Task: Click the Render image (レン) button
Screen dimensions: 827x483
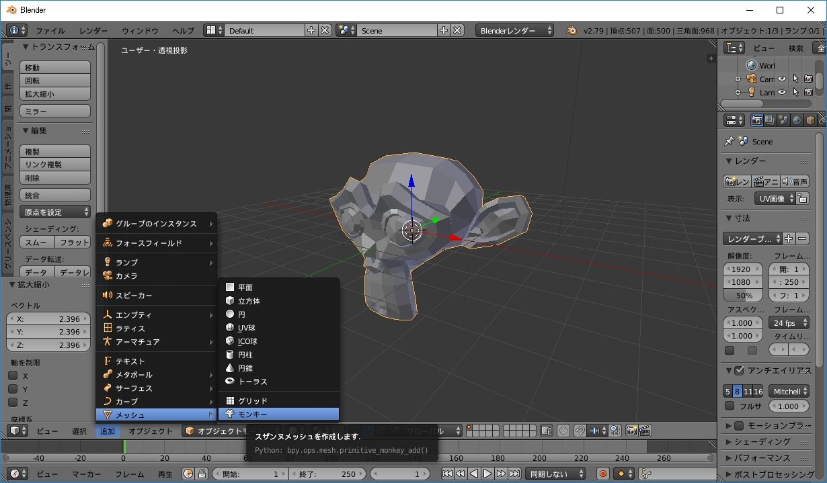Action: 737,182
